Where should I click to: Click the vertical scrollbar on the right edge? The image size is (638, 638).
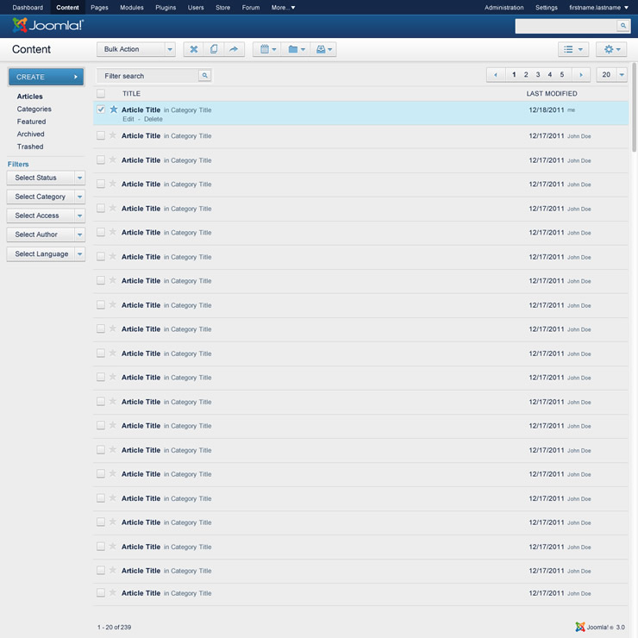click(x=634, y=108)
